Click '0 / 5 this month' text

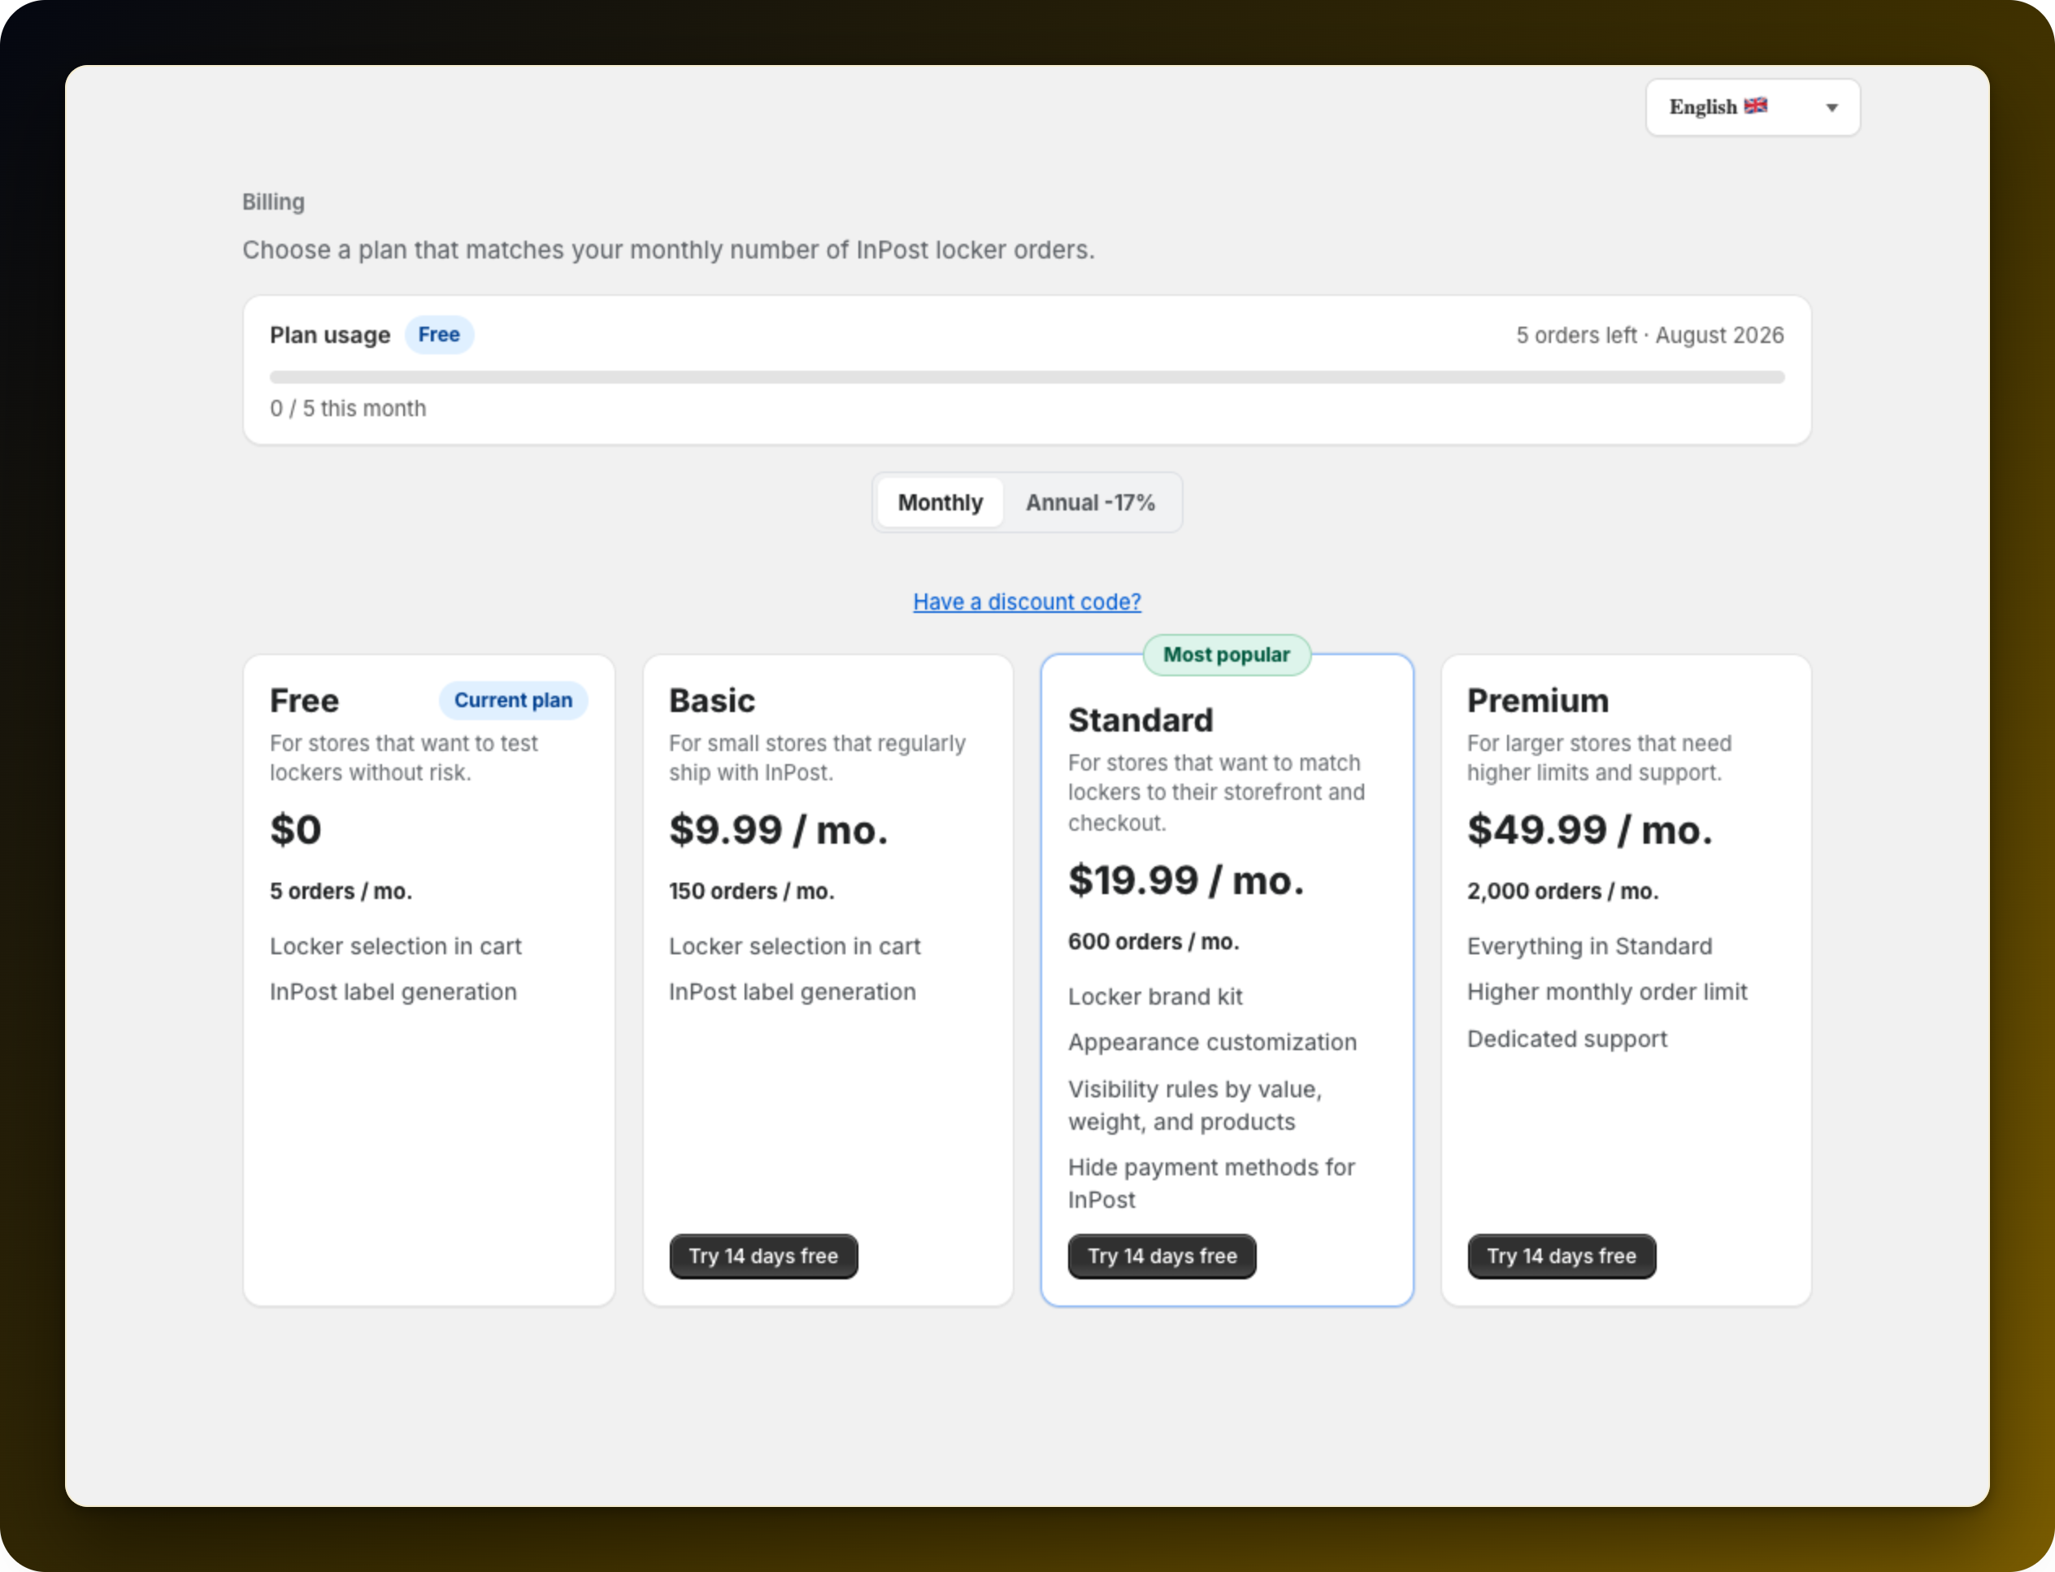pos(348,409)
